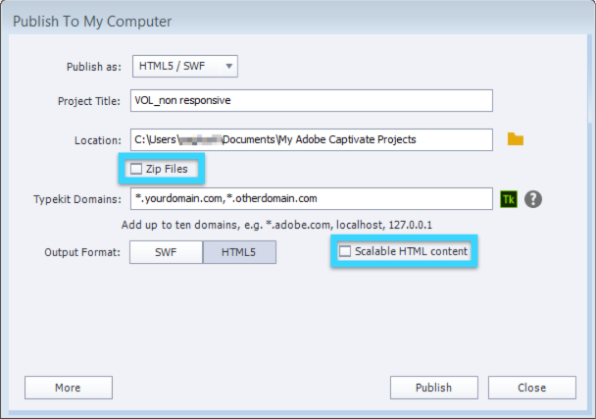The width and height of the screenshot is (596, 419).
Task: Click the Project Title input field
Action: click(x=312, y=100)
